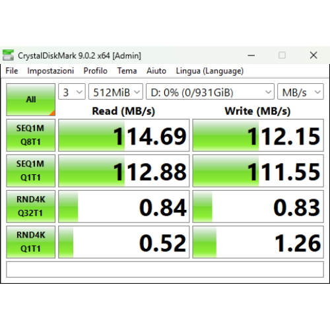The image size is (330, 330).
Task: Open the Aiuto menu
Action: (156, 71)
